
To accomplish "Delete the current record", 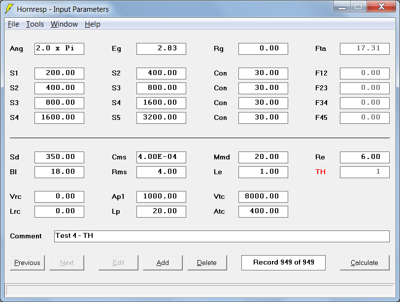I will tap(207, 263).
